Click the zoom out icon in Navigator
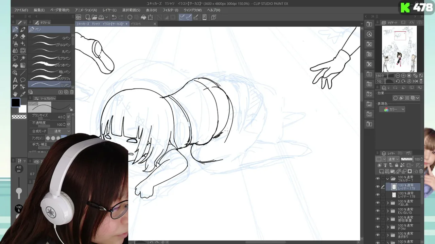Image resolution: width=435 pixels, height=244 pixels. 398,76
